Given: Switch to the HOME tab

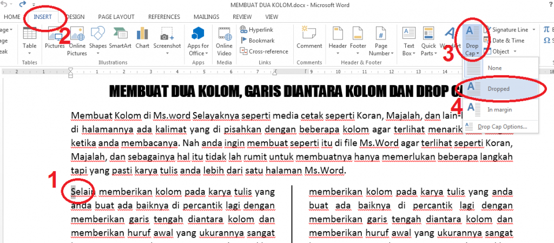Looking at the screenshot, I should coord(12,17).
